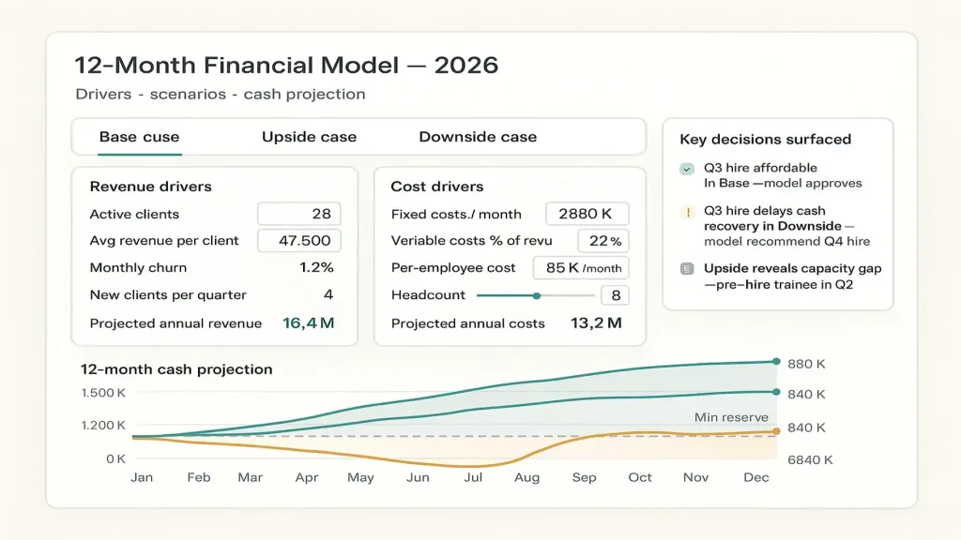Click the orange exclamation warning icon
The width and height of the screenshot is (961, 540).
click(x=688, y=213)
